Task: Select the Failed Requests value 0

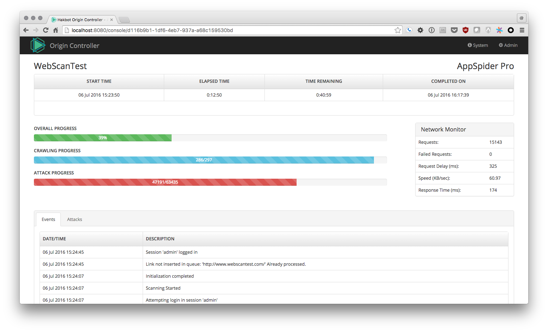Action: (x=490, y=154)
